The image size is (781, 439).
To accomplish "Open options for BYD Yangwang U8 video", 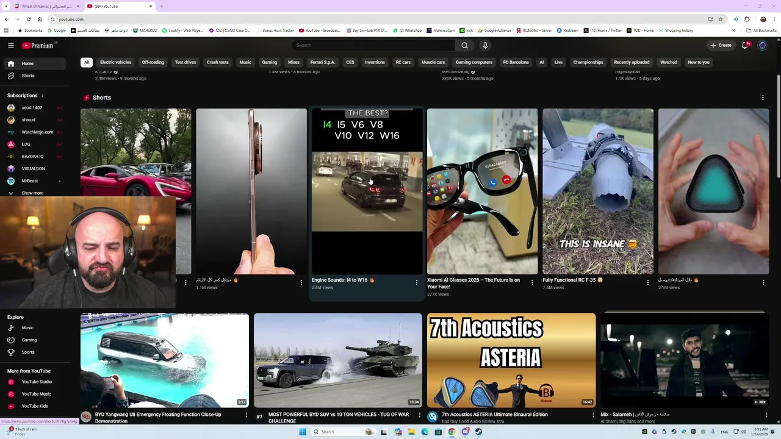I will tap(247, 415).
